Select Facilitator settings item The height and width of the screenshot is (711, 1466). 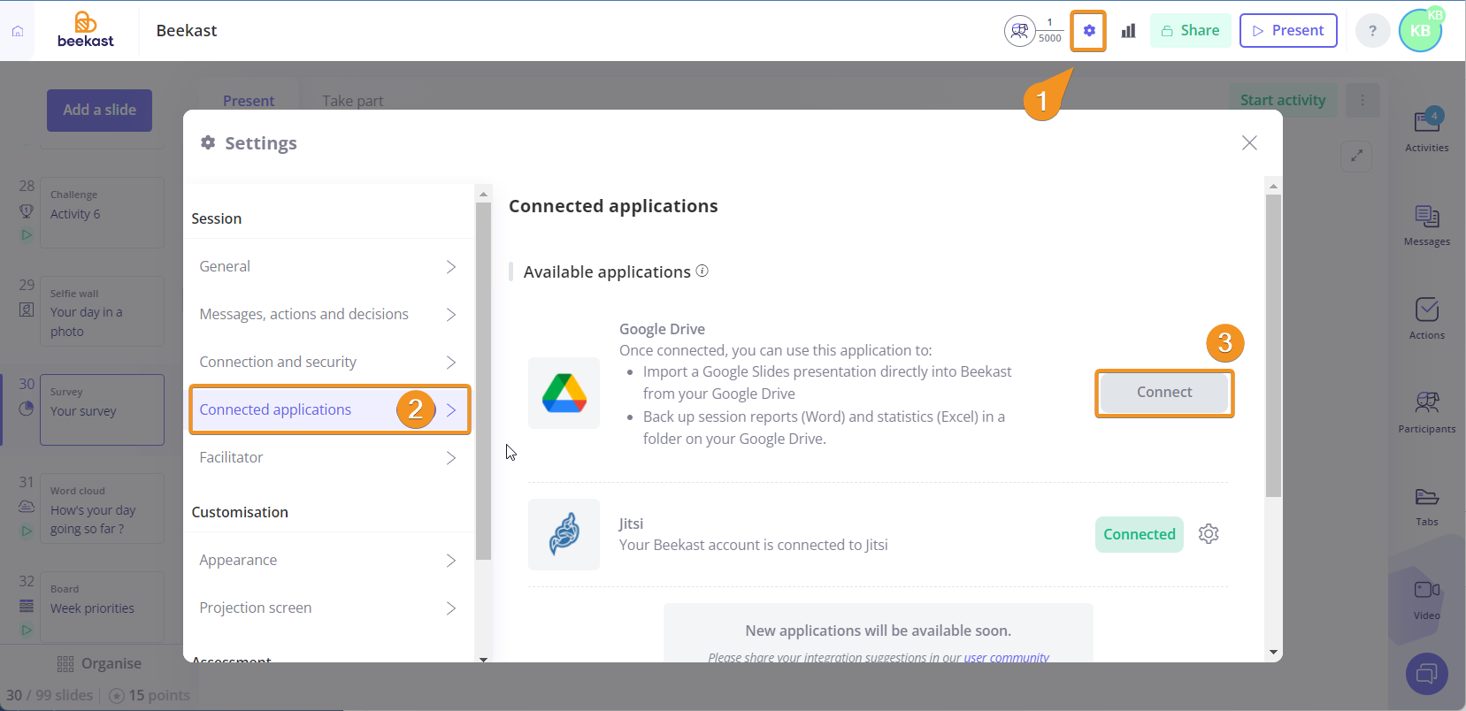pos(329,458)
